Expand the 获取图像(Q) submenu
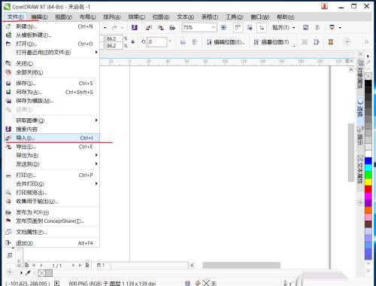376x286 pixels. click(96, 120)
